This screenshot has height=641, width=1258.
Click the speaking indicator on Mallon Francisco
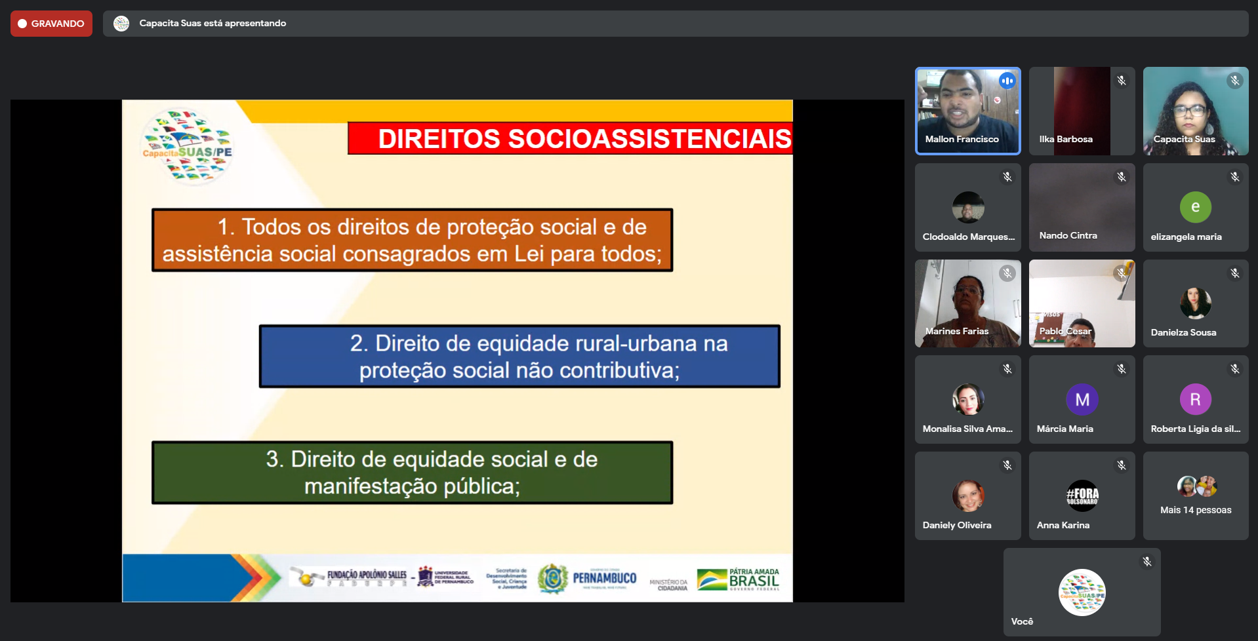[x=1007, y=81]
